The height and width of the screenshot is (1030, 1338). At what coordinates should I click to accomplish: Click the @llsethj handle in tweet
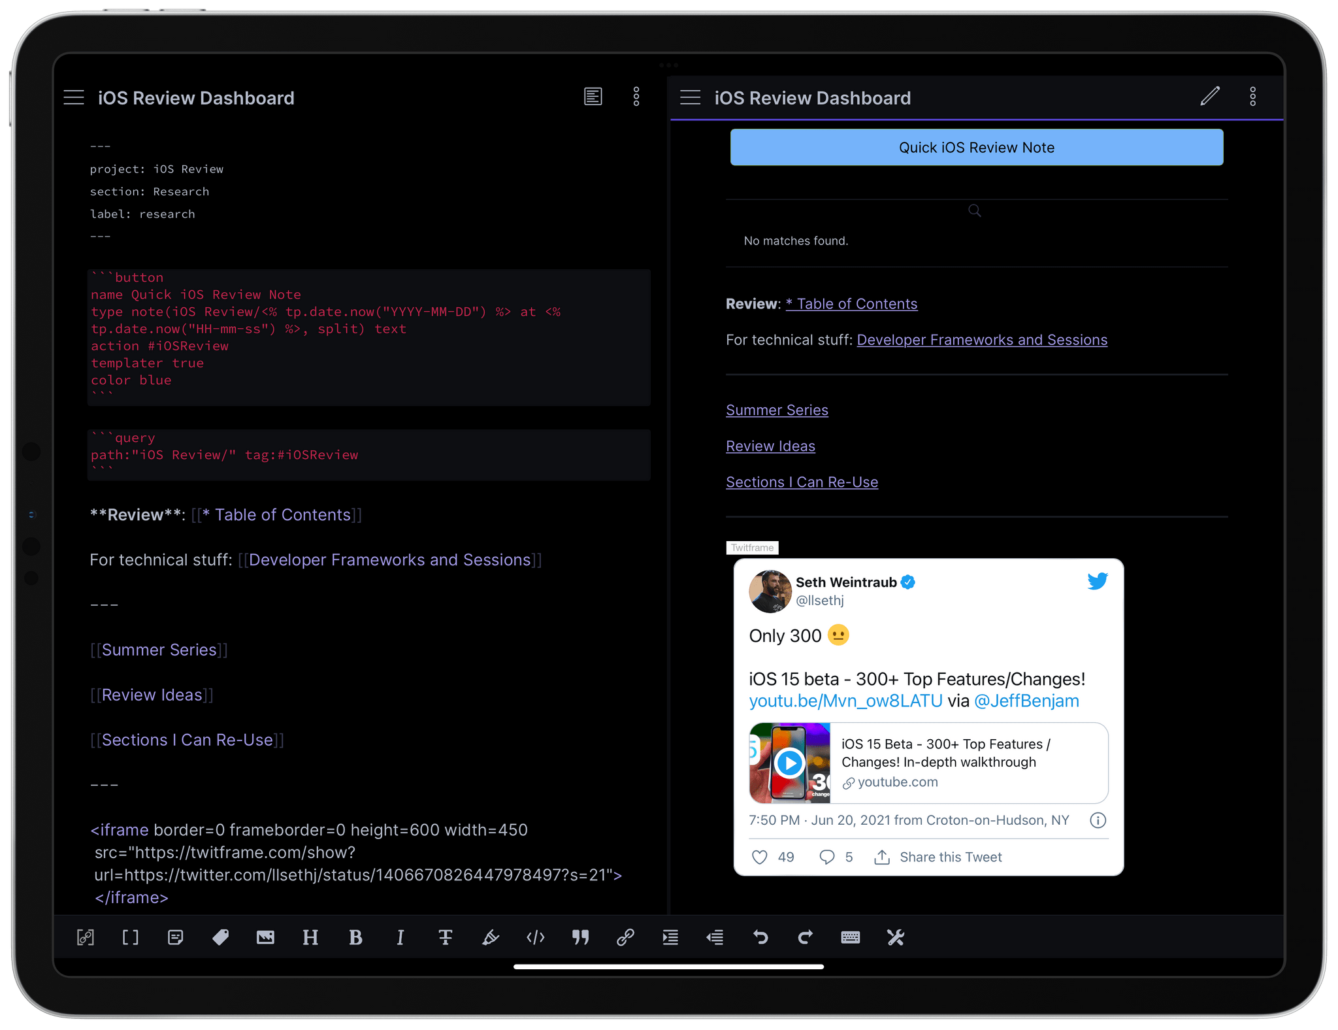click(x=819, y=601)
